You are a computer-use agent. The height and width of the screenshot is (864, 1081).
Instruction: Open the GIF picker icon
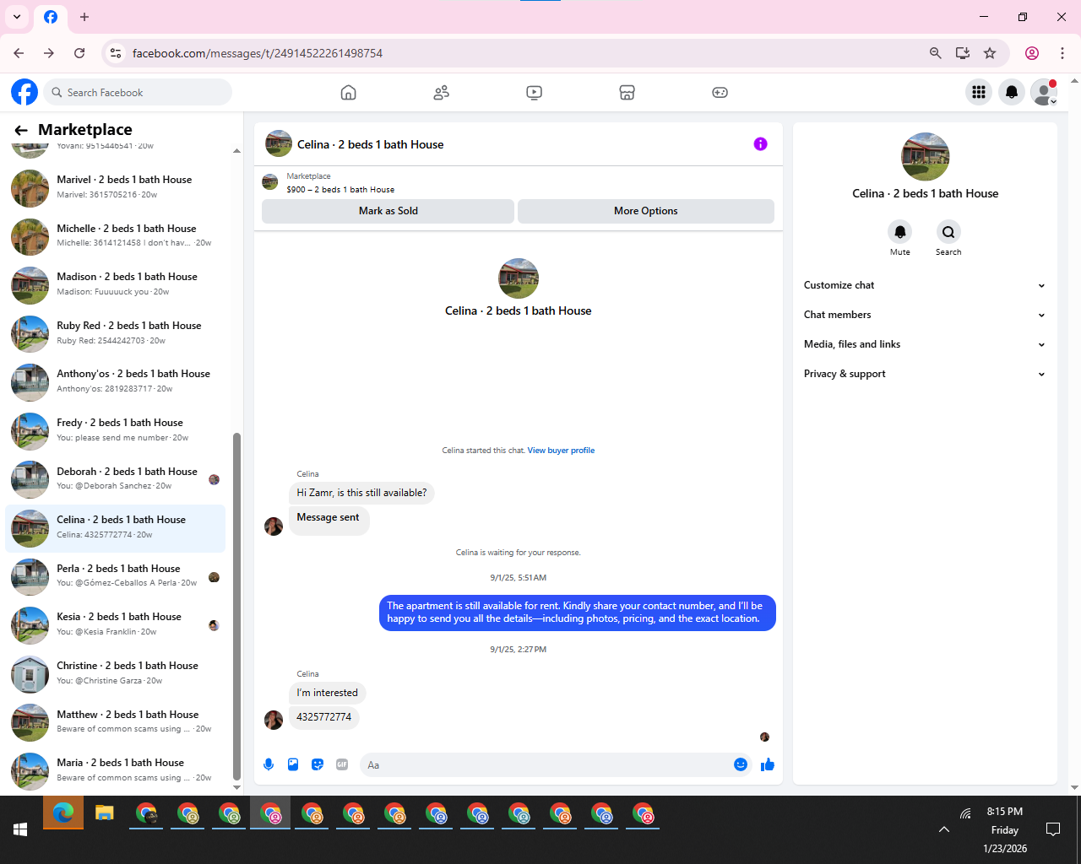point(342,764)
